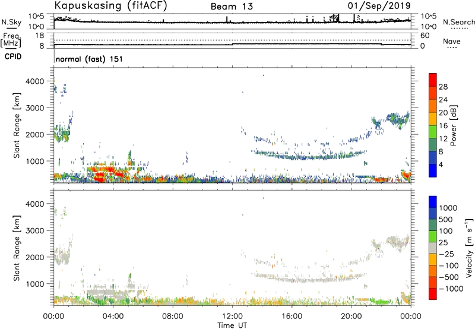The height and width of the screenshot is (329, 475).
Task: Click the '60' Nave axis tick
Action: 425,36
